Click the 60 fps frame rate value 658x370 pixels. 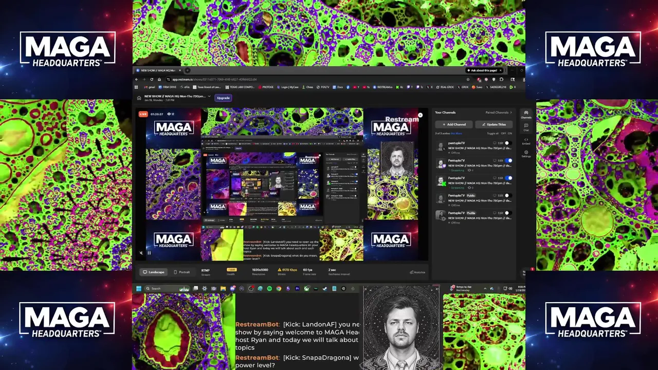(308, 270)
